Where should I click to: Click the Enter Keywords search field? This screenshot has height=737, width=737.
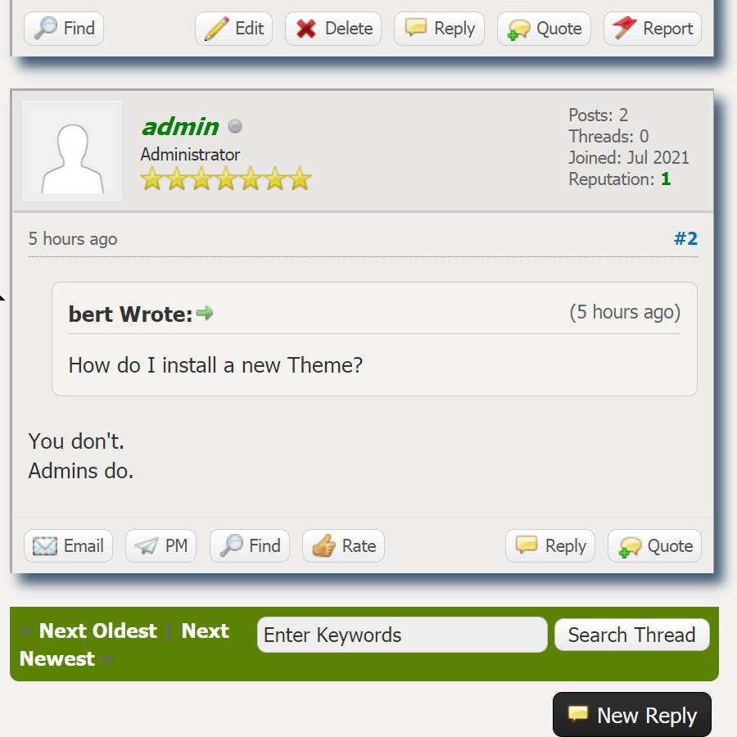click(x=402, y=635)
